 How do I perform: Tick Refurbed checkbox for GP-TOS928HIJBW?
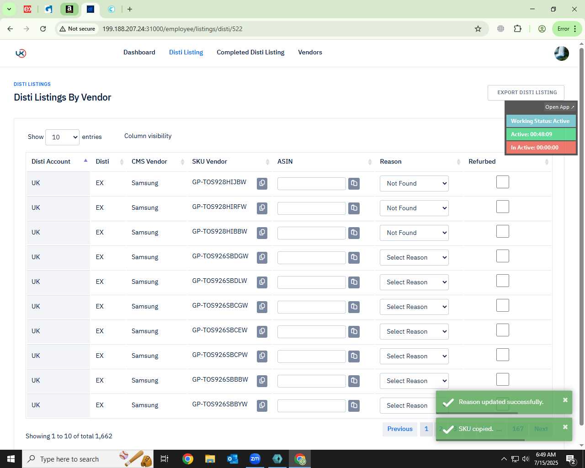503,182
